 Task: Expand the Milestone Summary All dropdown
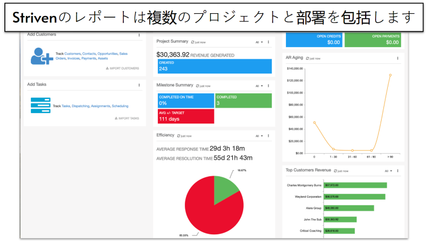(259, 86)
